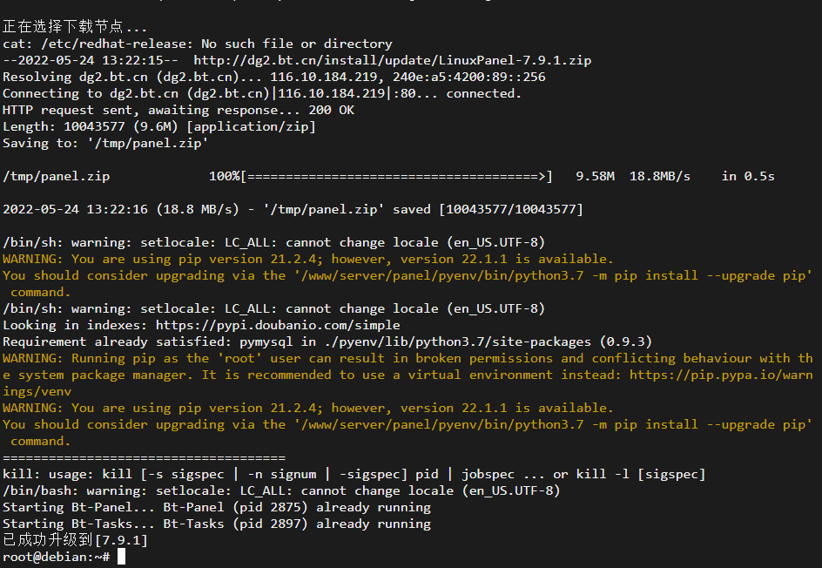This screenshot has width=822, height=568.
Task: Click the pypi.doubanio.com/simple index URL
Action: (x=278, y=325)
